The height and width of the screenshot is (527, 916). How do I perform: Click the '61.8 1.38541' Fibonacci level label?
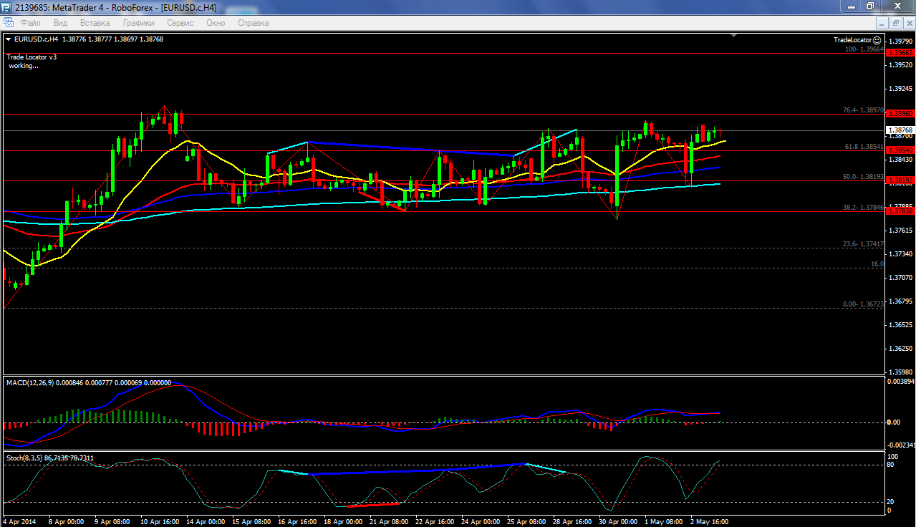(x=864, y=146)
